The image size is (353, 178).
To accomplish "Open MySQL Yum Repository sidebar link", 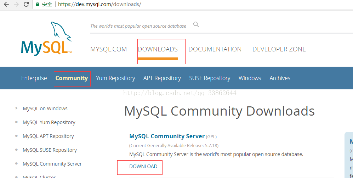I will 49,122.
